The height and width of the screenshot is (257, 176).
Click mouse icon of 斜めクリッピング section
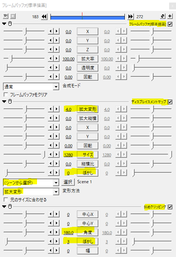(10, 206)
